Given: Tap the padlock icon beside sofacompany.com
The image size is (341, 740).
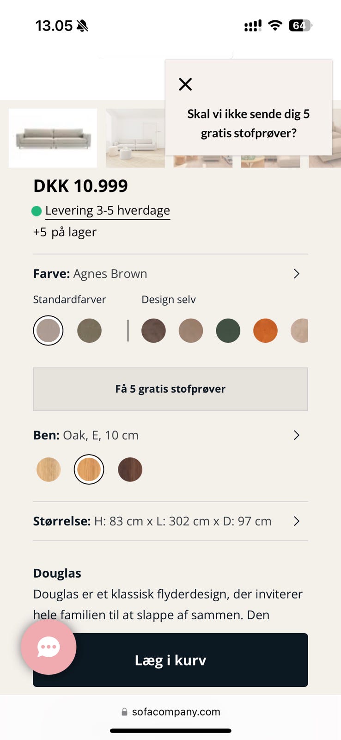Looking at the screenshot, I should point(124,712).
